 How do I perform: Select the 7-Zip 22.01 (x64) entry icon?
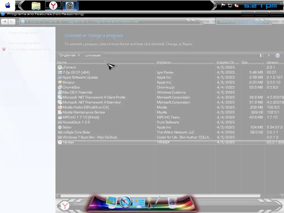coord(60,72)
